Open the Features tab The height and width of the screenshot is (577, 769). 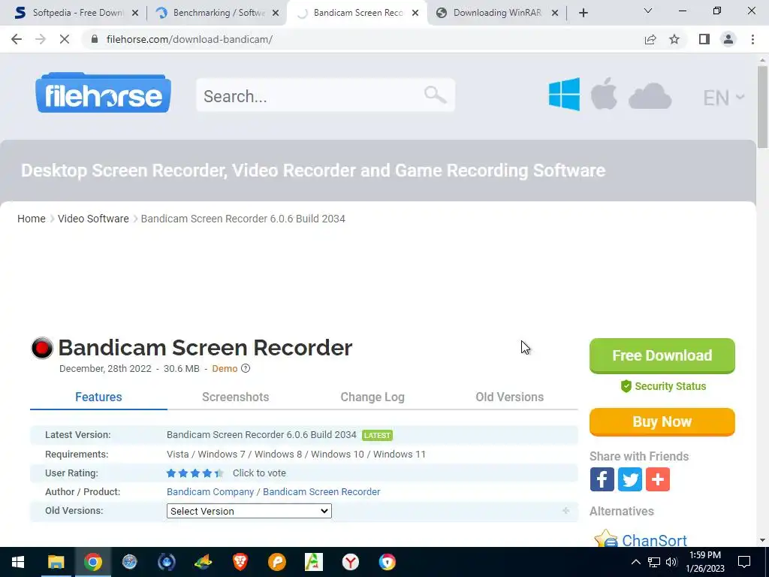coord(98,397)
